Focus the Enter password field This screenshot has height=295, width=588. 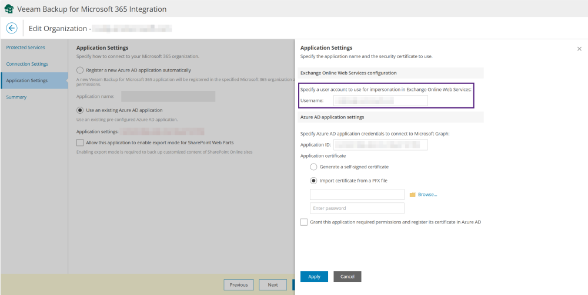coord(357,208)
